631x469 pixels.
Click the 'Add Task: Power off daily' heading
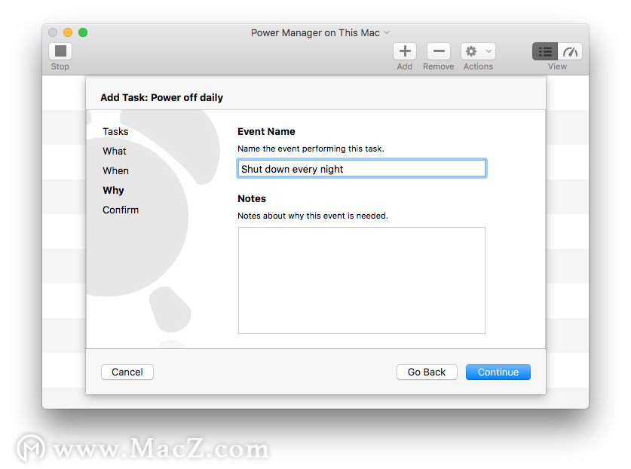click(x=162, y=98)
